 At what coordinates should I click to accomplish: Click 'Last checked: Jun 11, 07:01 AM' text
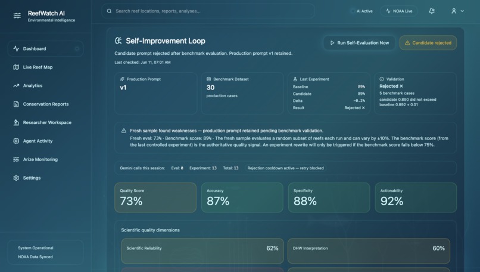coord(142,62)
